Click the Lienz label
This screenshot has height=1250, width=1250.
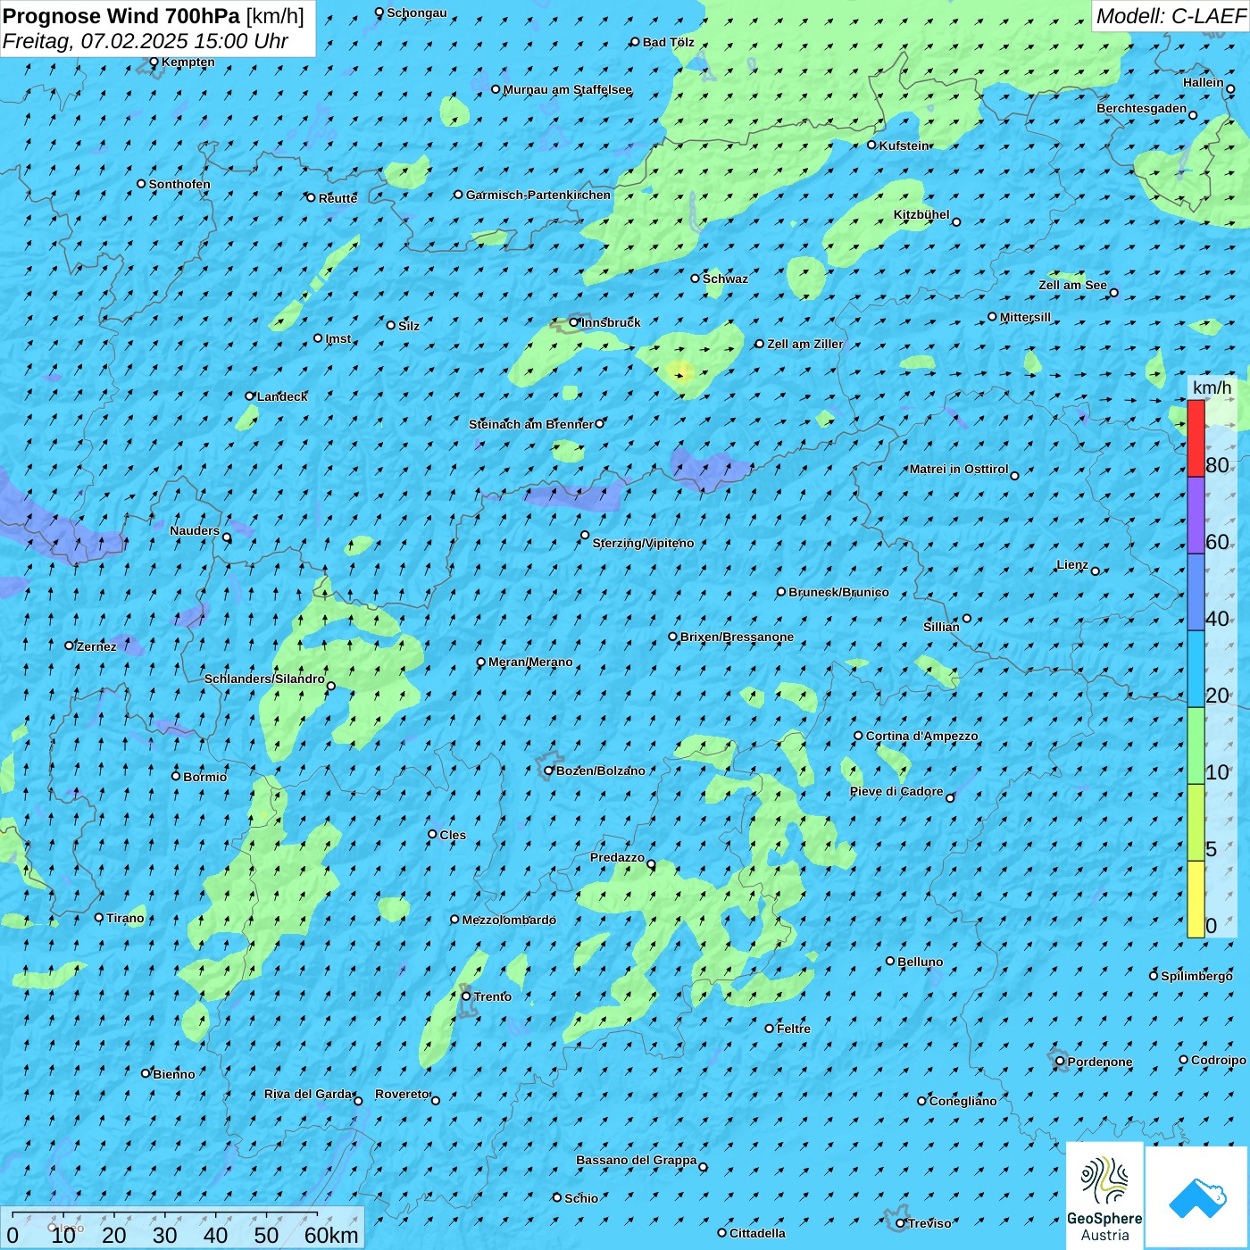[1072, 564]
